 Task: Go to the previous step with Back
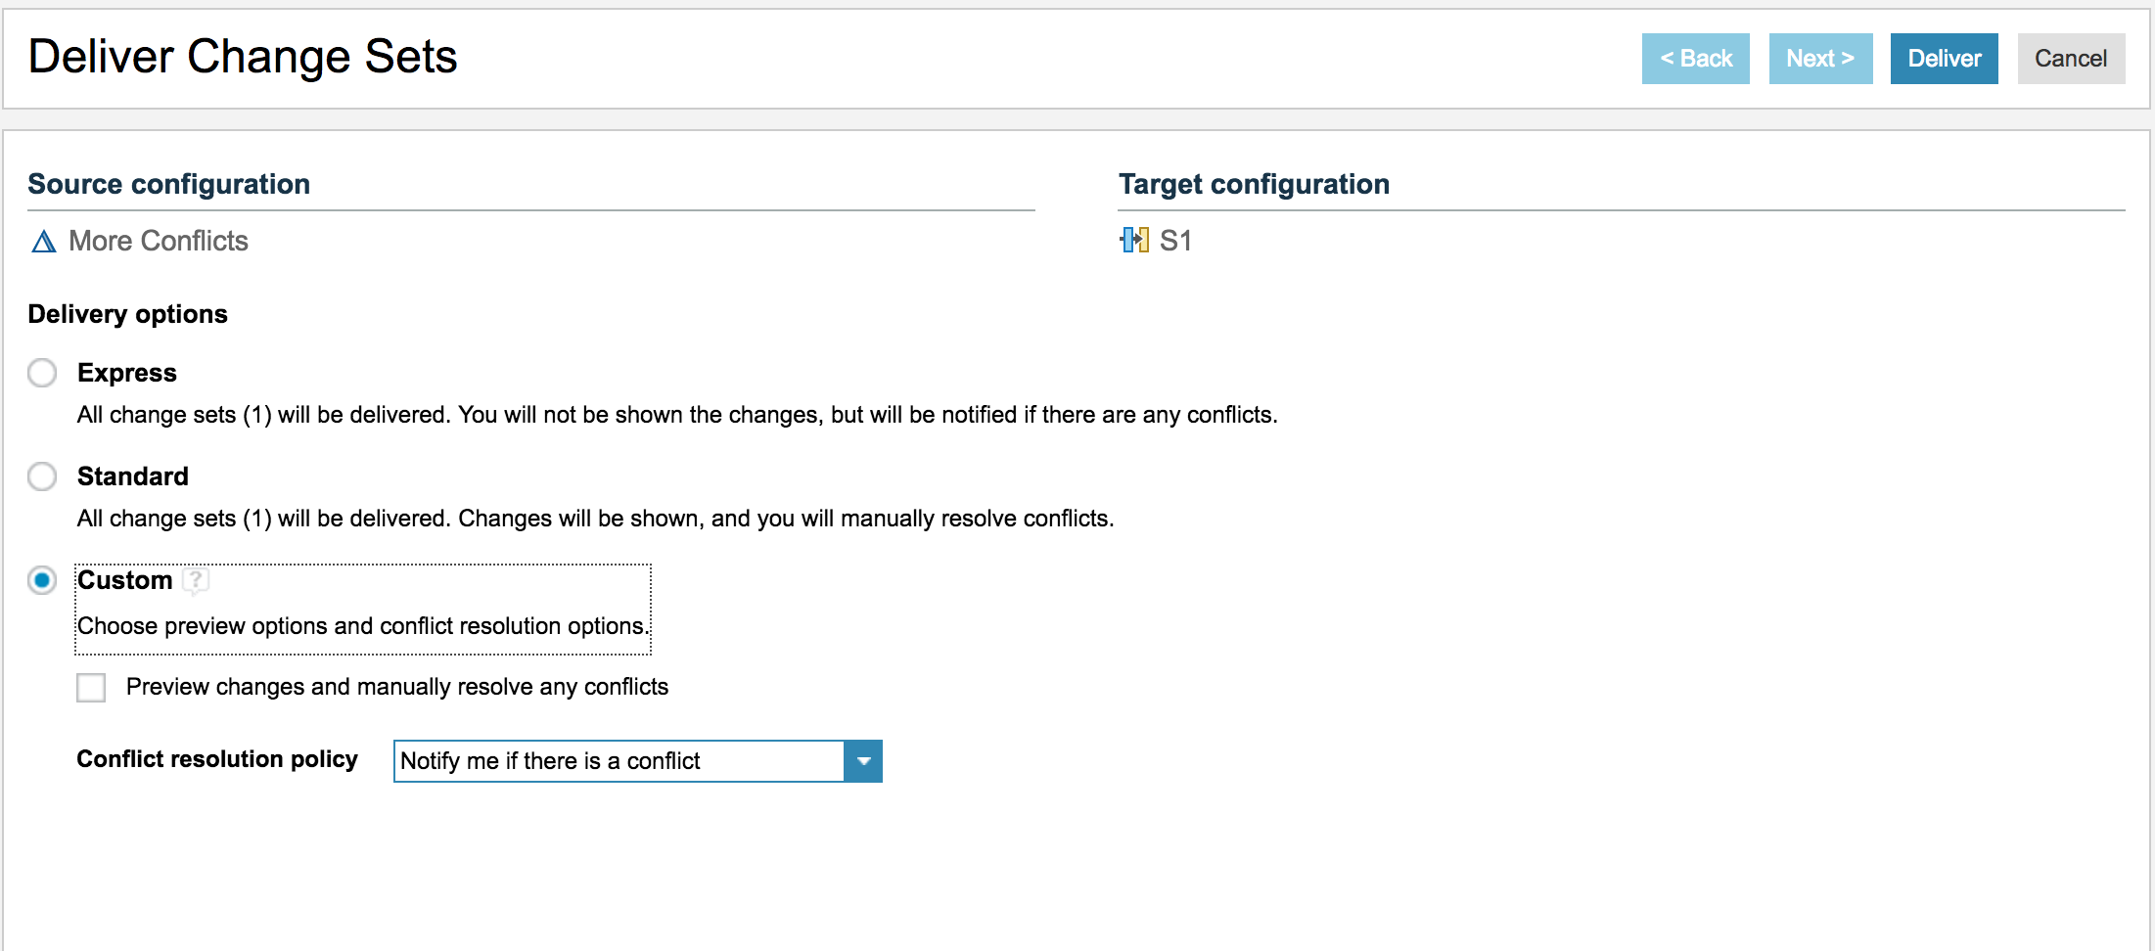[1695, 59]
